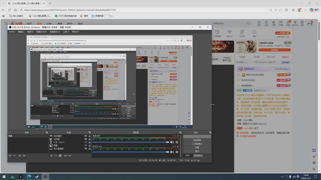Screen dimensions: 321x180
Task: Pop out the audio mixer dock panel
Action: [180, 132]
